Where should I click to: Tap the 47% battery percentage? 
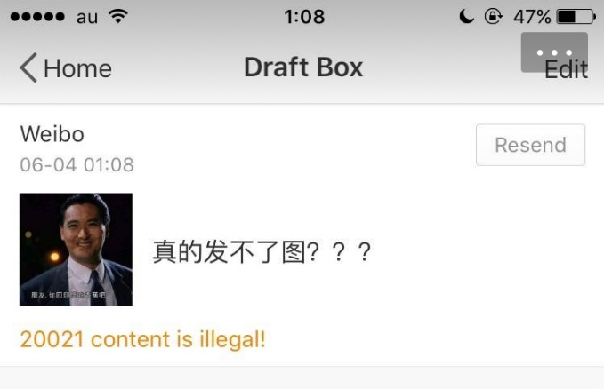click(x=532, y=17)
